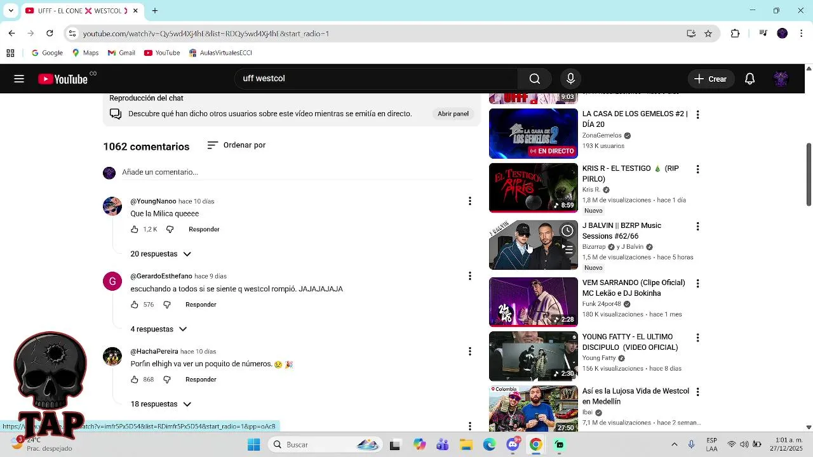This screenshot has height=457, width=813.
Task: Open Chrome apps grid in bookmarks bar
Action: (10, 53)
